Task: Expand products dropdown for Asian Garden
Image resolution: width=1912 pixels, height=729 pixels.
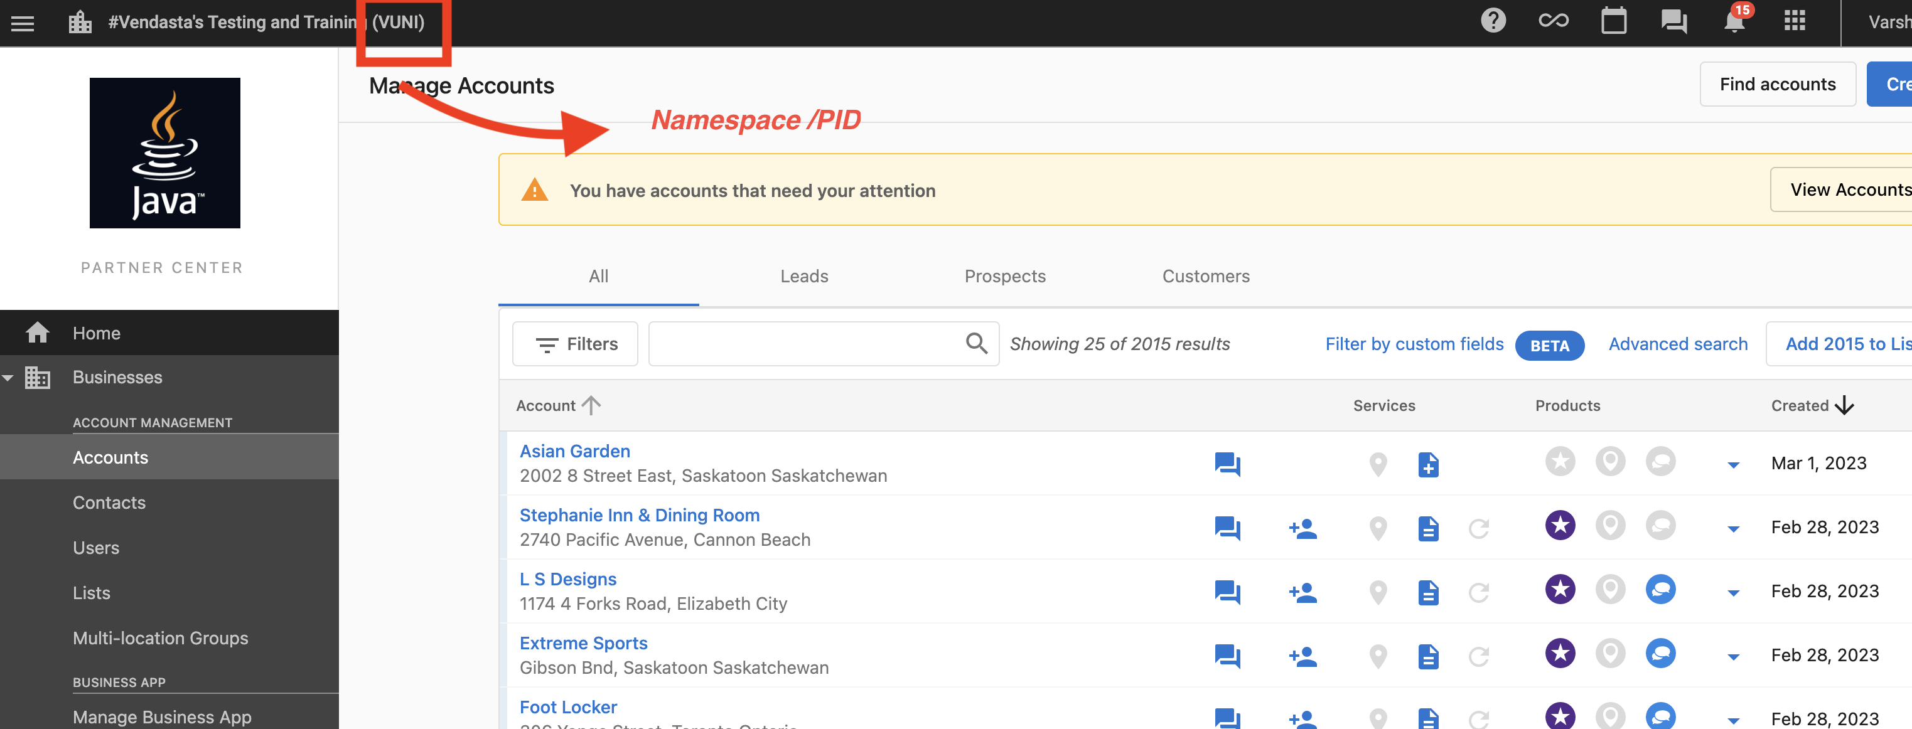Action: [x=1733, y=465]
